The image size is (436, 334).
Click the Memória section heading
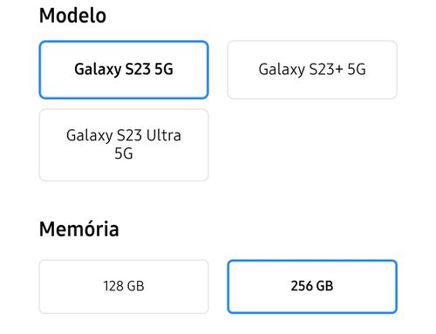[x=79, y=228]
